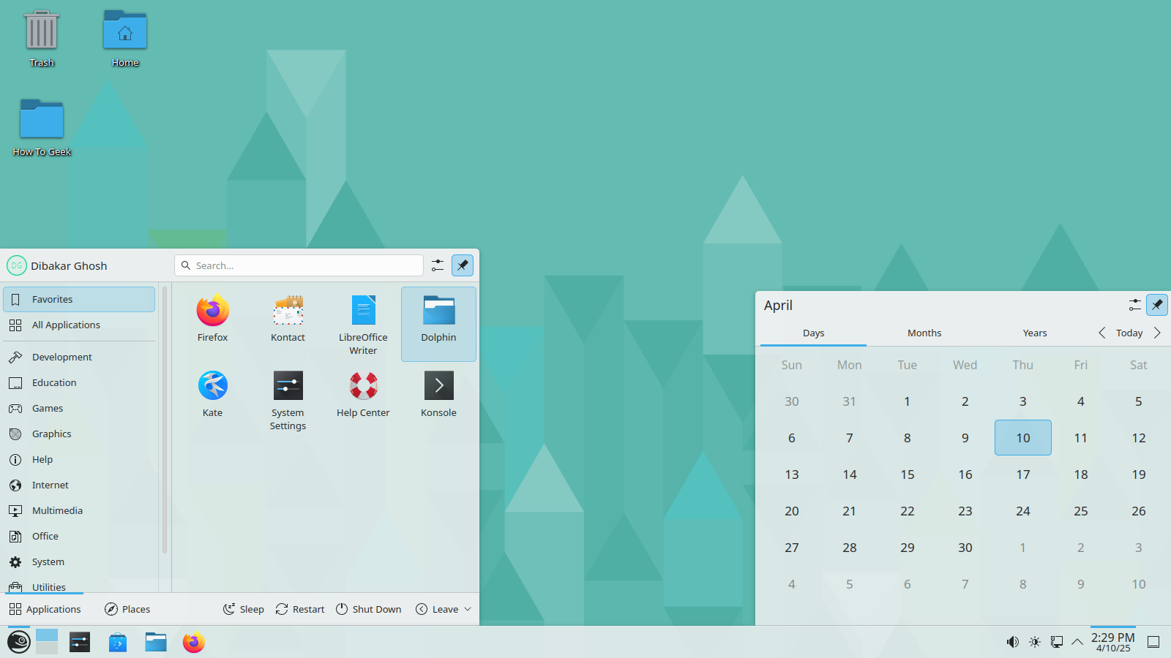Open Dolphin file manager from the taskbar
Image resolution: width=1171 pixels, height=658 pixels.
pos(155,642)
